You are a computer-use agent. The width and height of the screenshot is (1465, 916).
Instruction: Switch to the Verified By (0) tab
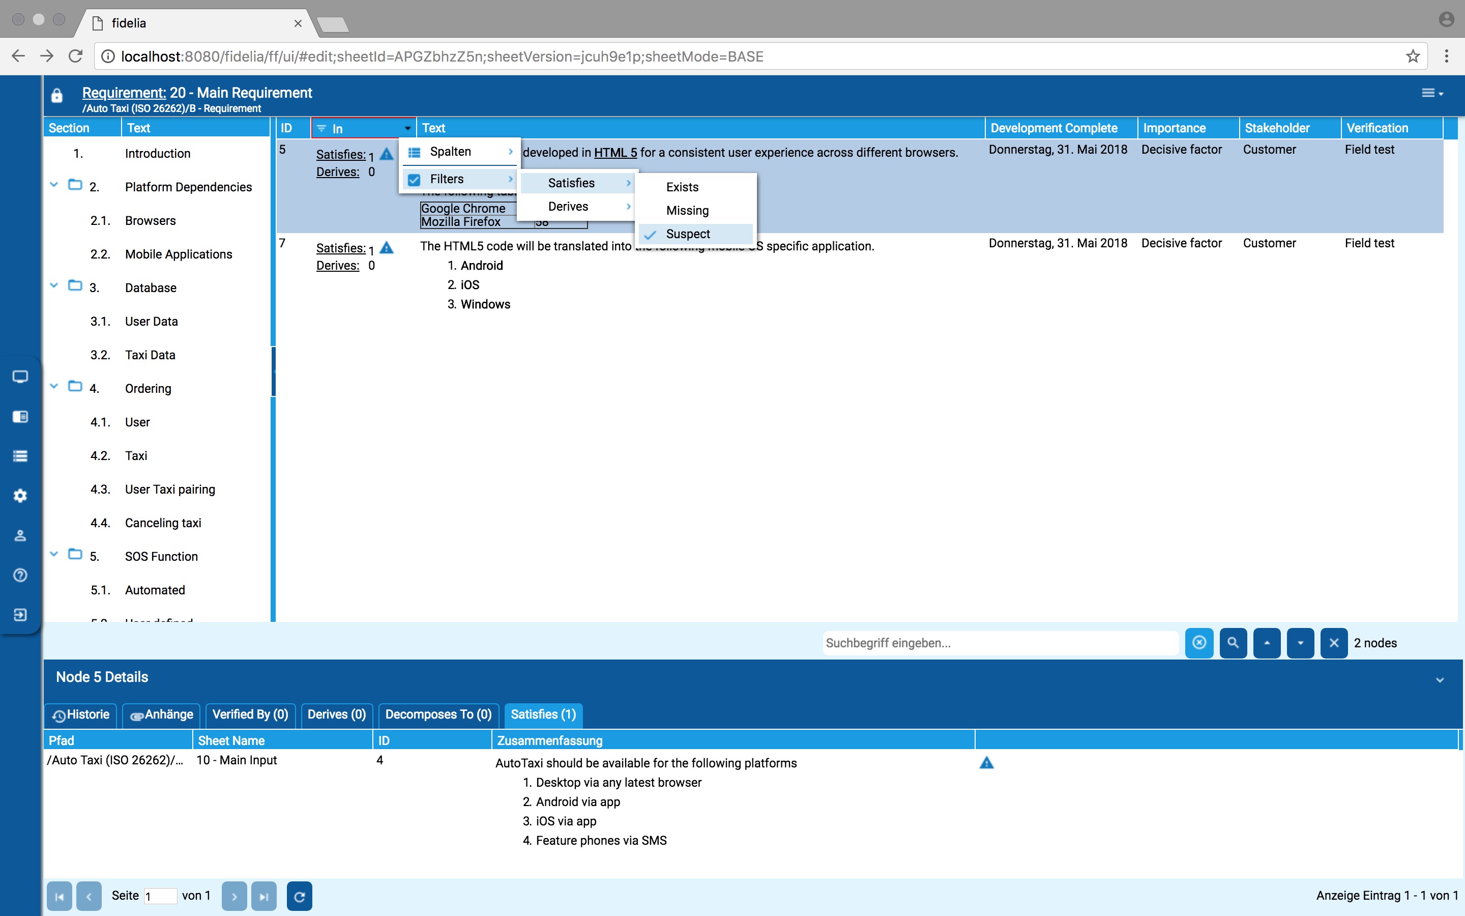[250, 714]
